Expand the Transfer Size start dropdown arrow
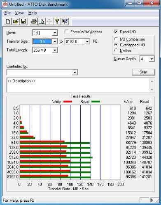 coord(55,41)
